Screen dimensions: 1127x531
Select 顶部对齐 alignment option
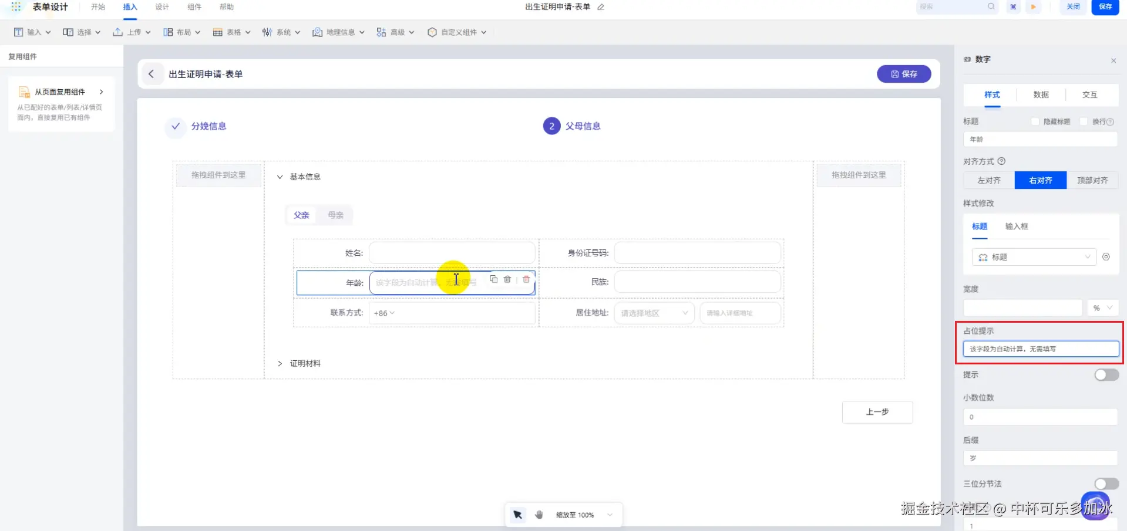1092,181
